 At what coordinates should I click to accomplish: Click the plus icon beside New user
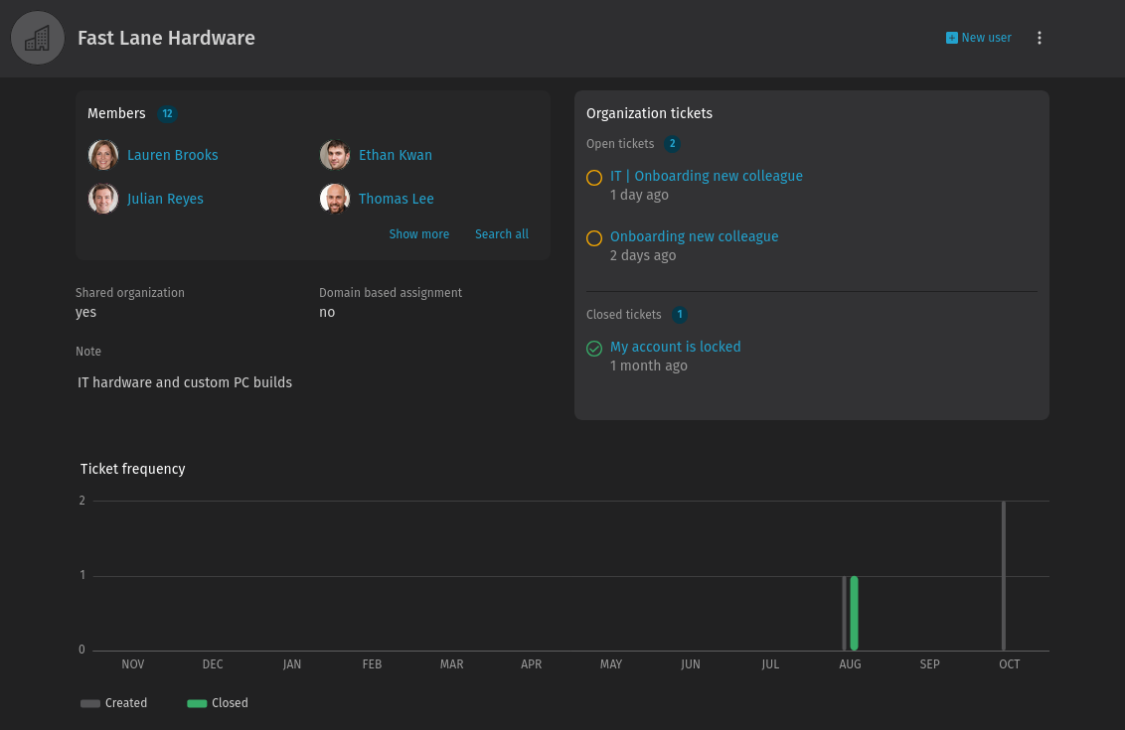pyautogui.click(x=951, y=38)
